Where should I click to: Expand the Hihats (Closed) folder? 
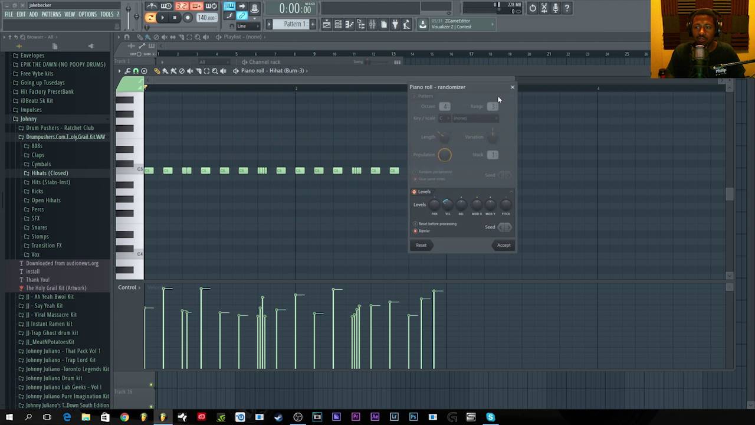tap(50, 173)
